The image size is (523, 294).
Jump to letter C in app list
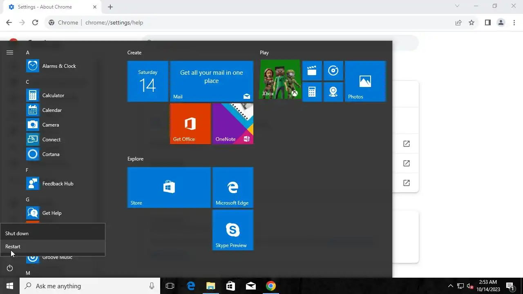[28, 82]
